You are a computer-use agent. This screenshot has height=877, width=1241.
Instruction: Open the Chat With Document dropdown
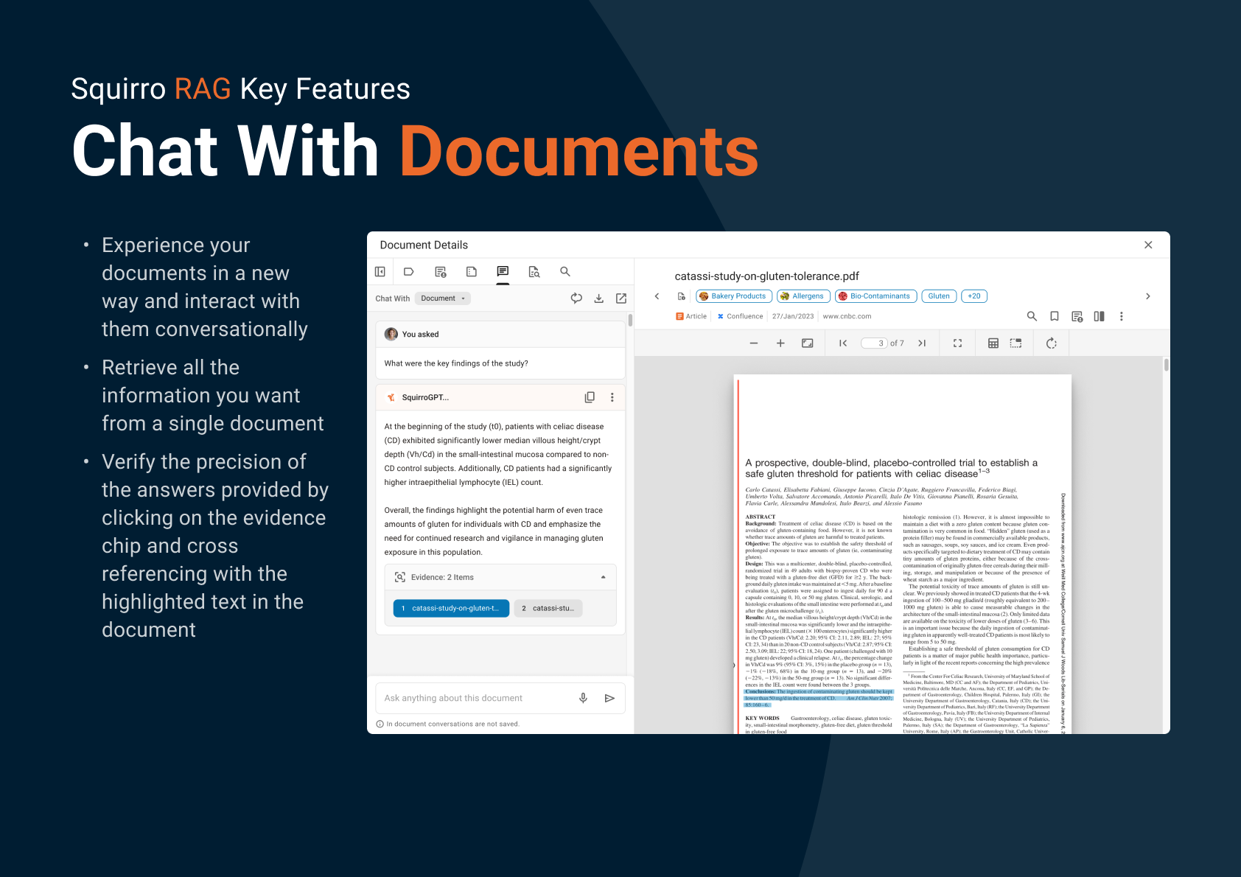(442, 298)
